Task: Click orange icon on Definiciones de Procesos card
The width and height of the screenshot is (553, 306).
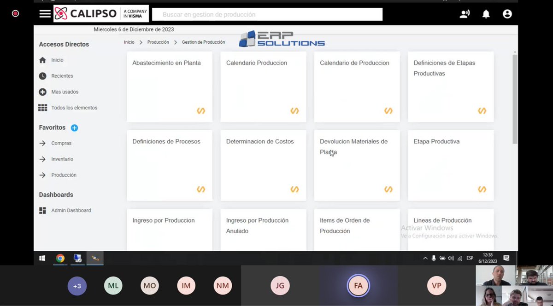Action: point(201,189)
